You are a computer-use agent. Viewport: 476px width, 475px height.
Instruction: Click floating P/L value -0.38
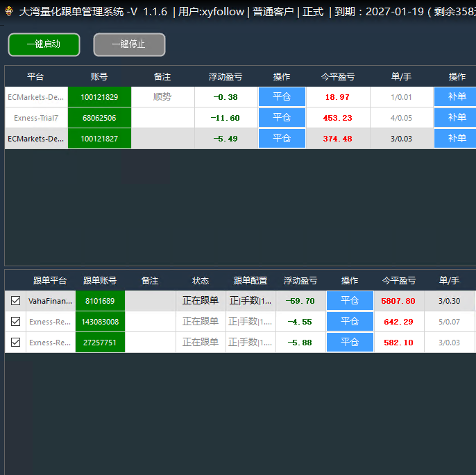click(x=226, y=97)
